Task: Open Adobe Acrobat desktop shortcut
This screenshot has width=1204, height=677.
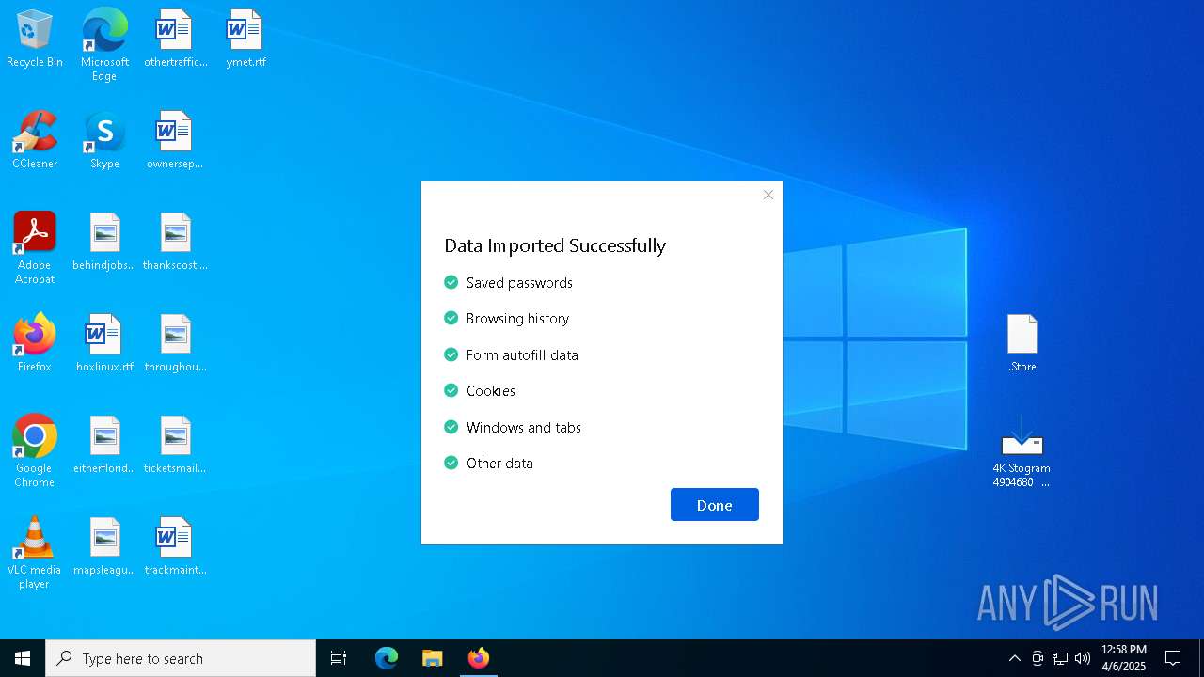Action: click(x=35, y=248)
